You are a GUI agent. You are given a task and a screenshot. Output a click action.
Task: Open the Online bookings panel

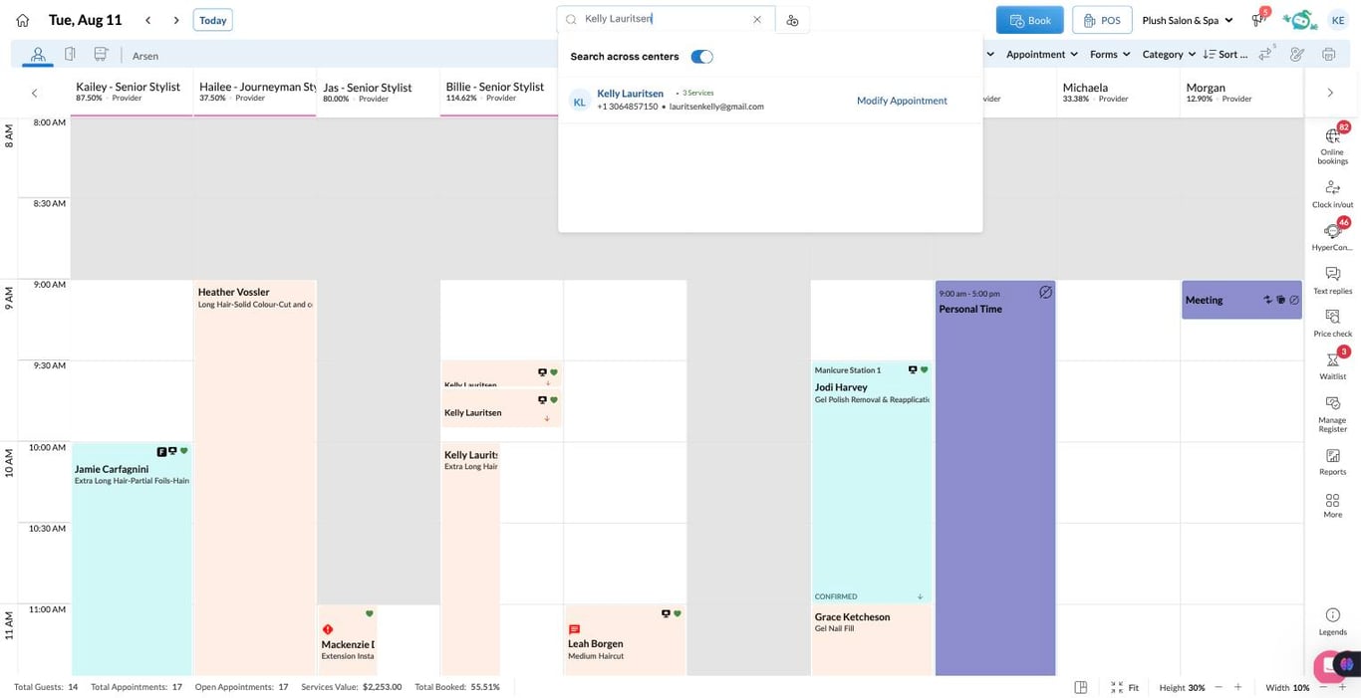coord(1332,144)
